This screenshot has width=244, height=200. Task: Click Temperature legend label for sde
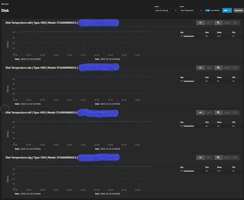pos(188,81)
